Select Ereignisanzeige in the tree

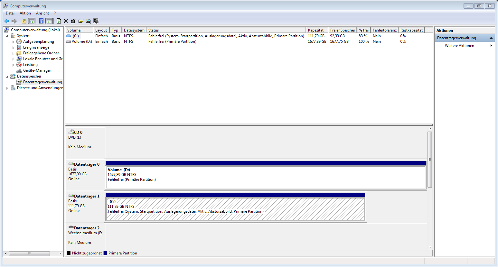pyautogui.click(x=36, y=47)
